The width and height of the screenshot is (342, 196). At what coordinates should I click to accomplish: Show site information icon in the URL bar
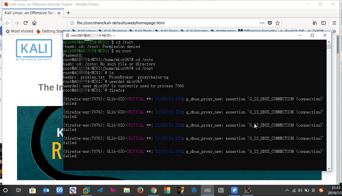click(72, 23)
